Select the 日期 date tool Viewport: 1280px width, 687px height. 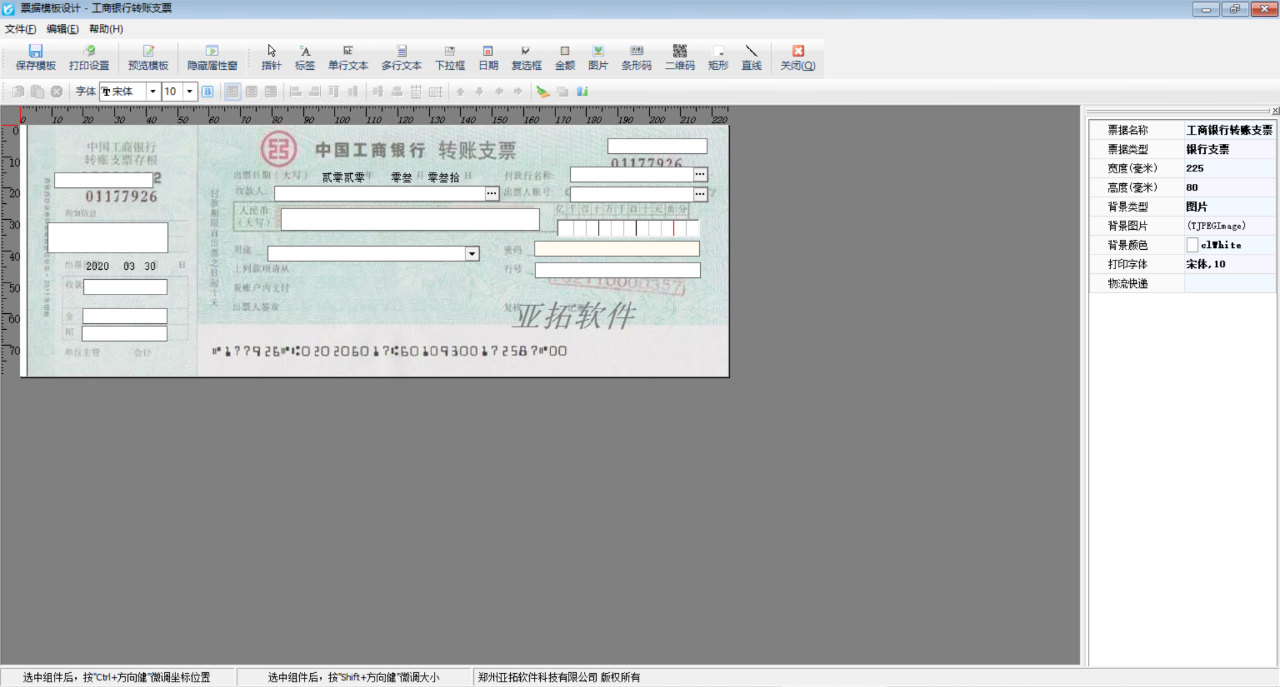[488, 57]
